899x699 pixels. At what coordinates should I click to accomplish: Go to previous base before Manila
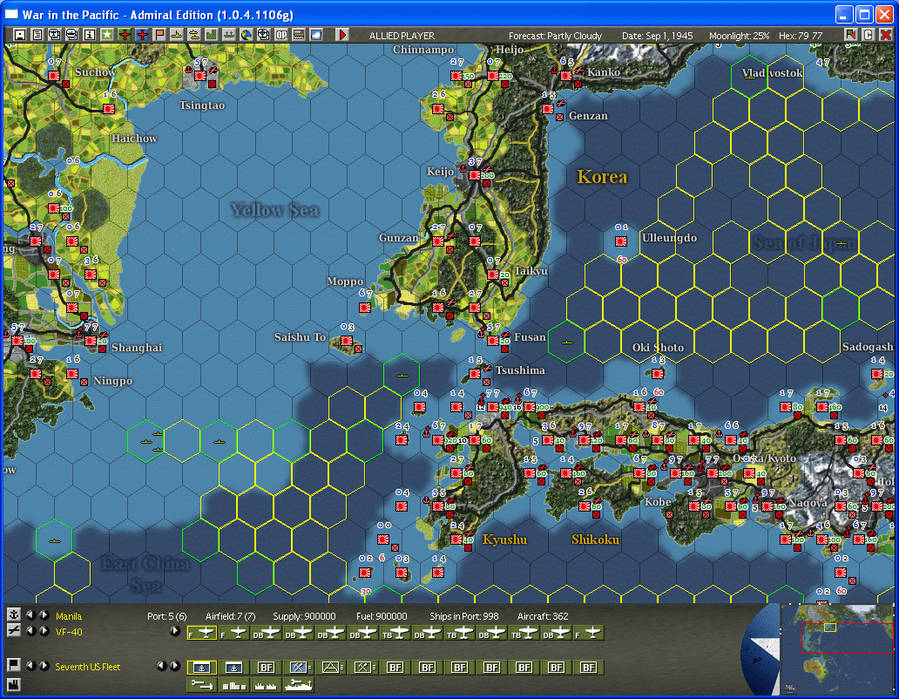[x=31, y=615]
